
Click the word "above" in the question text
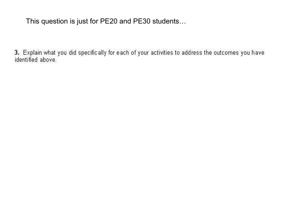(x=48, y=60)
